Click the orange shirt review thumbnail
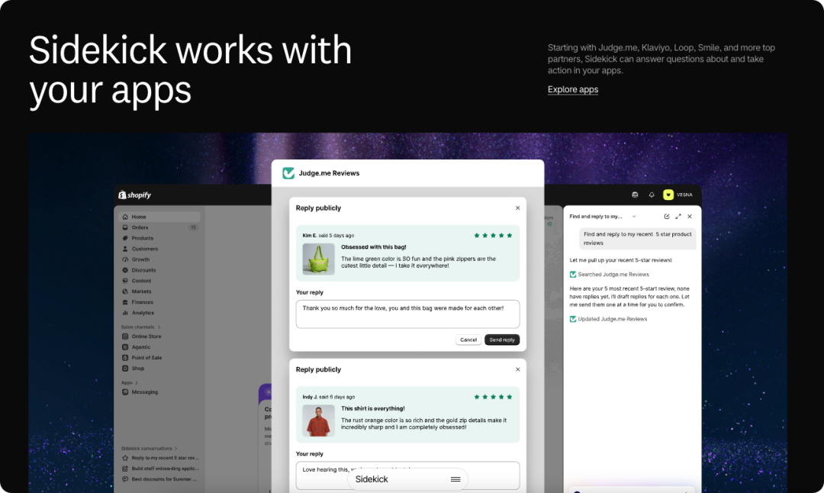This screenshot has width=824, height=493. click(318, 420)
